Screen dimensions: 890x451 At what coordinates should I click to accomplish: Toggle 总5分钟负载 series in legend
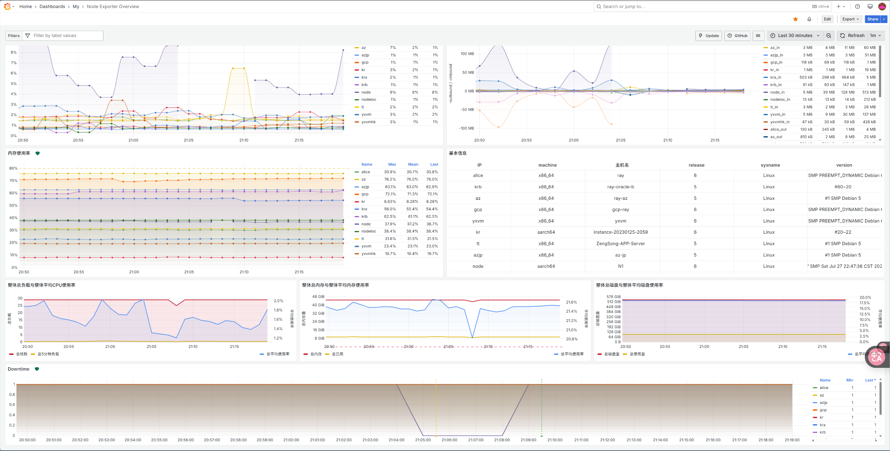point(48,354)
